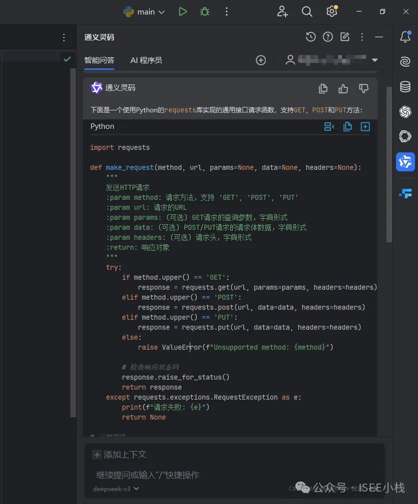Open Search Everywhere magnifier
The width and height of the screenshot is (418, 504).
[x=307, y=11]
